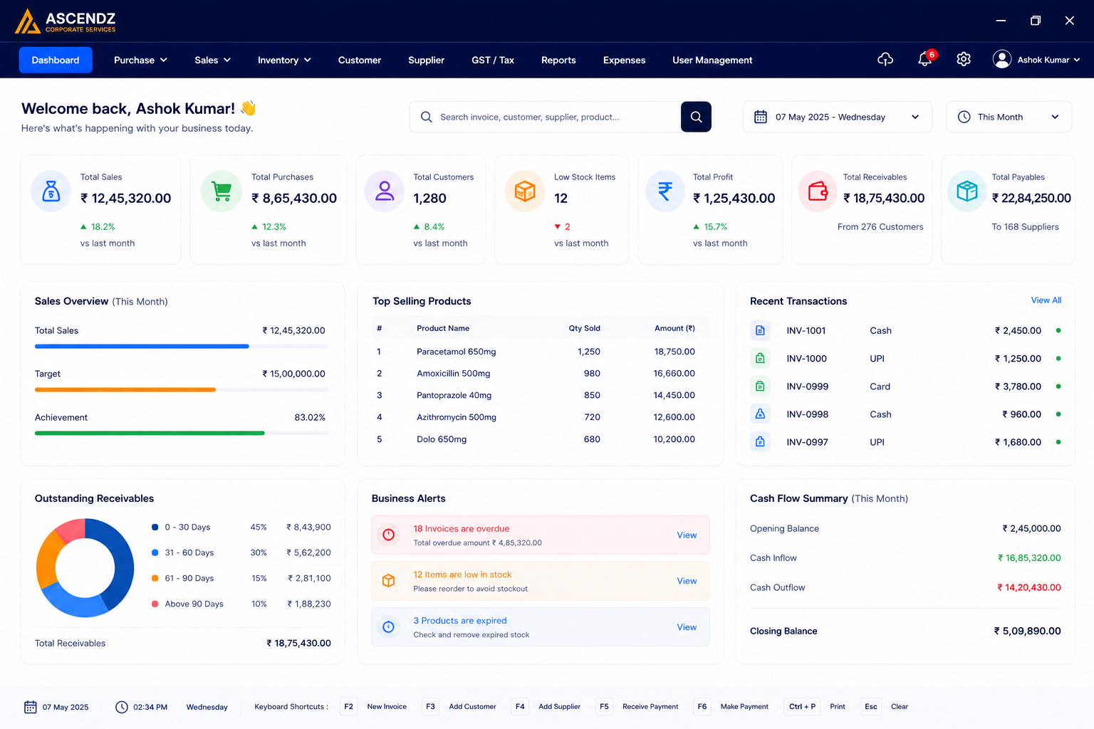This screenshot has height=729, width=1094.
Task: Click the Total Profit rupee icon
Action: (665, 191)
